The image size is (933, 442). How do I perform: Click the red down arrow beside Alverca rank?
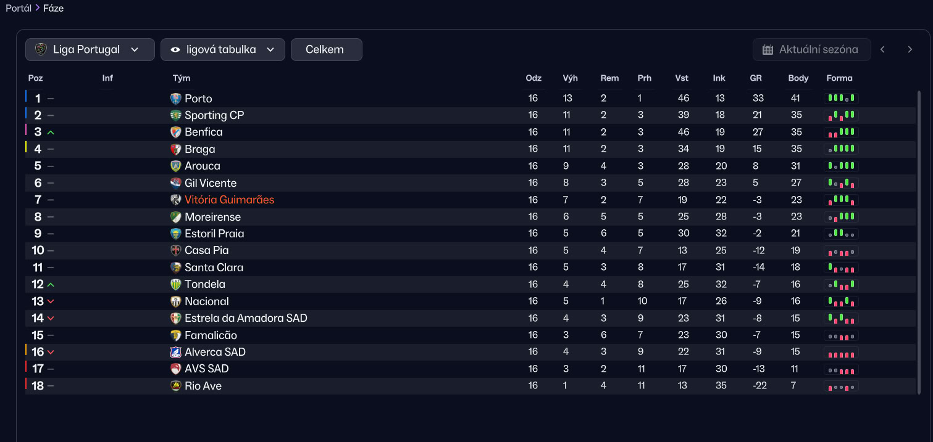[51, 353]
